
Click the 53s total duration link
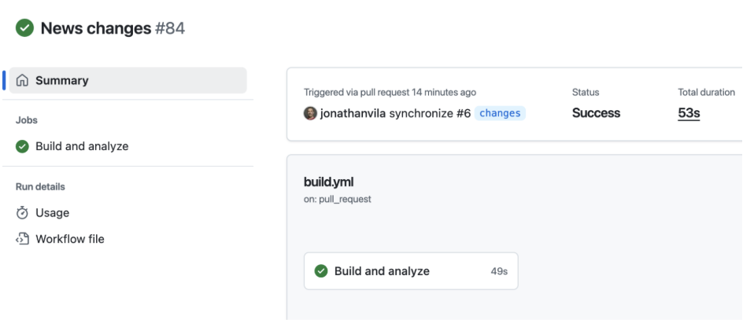[x=689, y=113]
